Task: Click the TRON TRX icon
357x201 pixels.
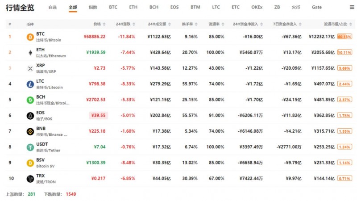Action: (30, 179)
